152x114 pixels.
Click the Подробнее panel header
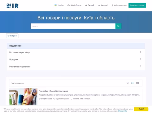click(76, 46)
